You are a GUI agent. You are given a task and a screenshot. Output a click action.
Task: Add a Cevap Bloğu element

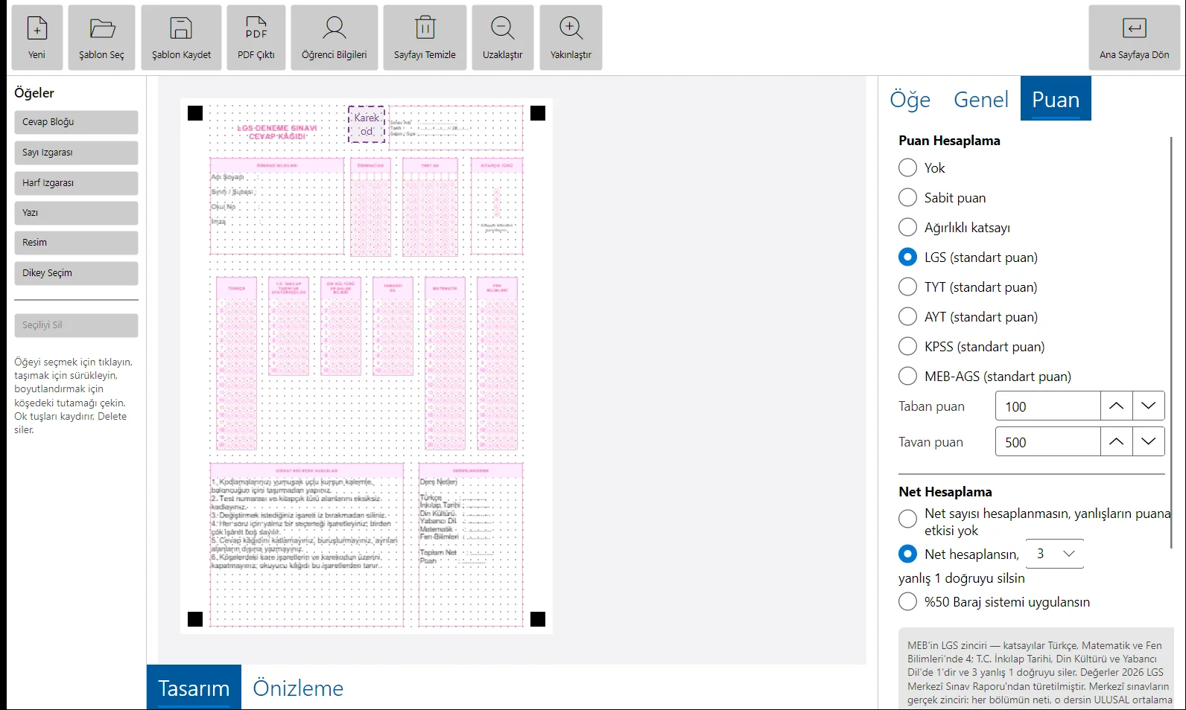(x=76, y=122)
